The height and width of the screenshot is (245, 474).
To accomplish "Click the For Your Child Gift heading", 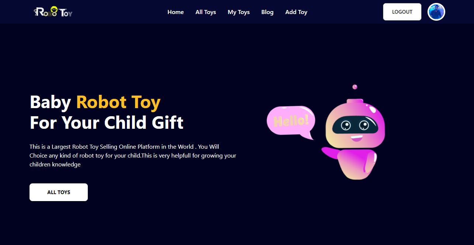I will 107,123.
